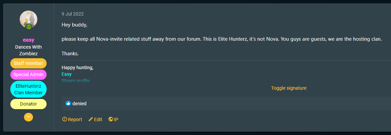391x135 pixels.
Task: Click the green online status badge
Action: (29, 26)
